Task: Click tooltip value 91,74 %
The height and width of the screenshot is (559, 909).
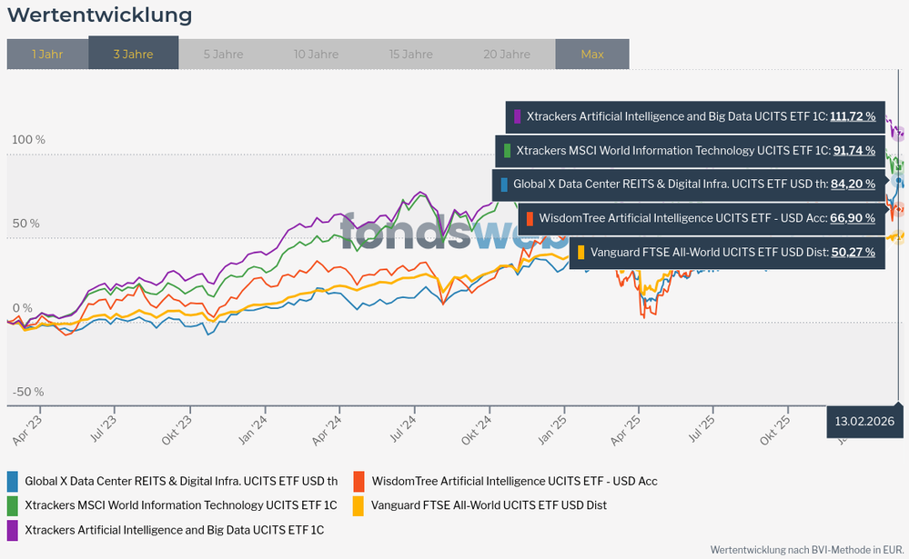Action: pyautogui.click(x=854, y=151)
